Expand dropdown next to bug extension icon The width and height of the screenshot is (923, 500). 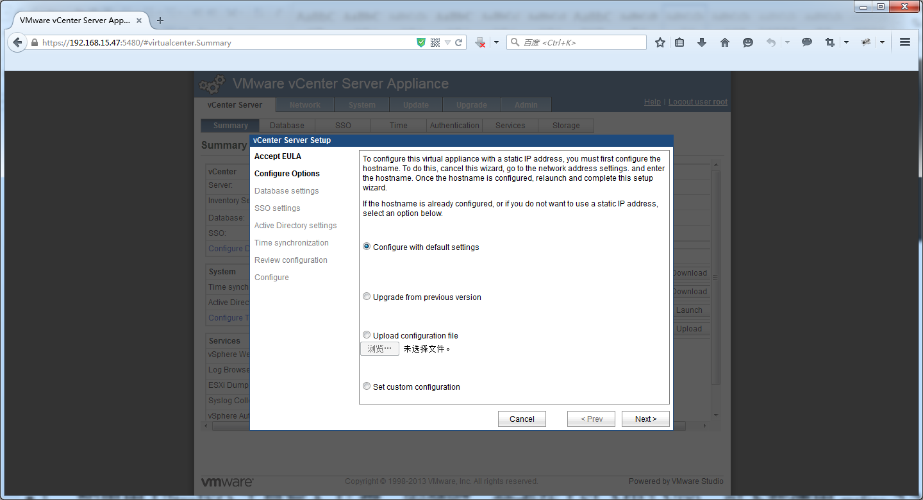tap(882, 42)
